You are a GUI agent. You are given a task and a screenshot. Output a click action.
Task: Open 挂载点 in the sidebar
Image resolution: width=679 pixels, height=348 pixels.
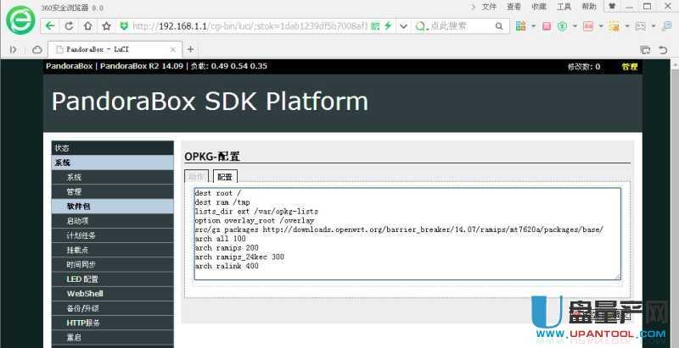click(x=113, y=250)
